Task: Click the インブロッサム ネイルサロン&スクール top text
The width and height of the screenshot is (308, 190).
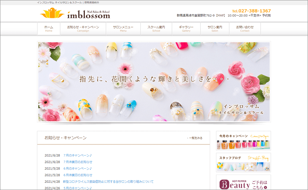Action: point(59,2)
